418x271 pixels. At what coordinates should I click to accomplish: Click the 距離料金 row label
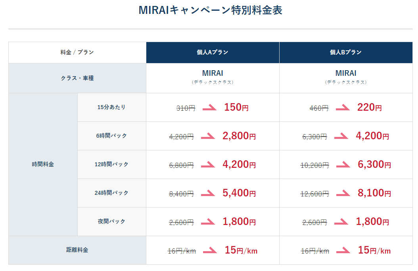(77, 250)
